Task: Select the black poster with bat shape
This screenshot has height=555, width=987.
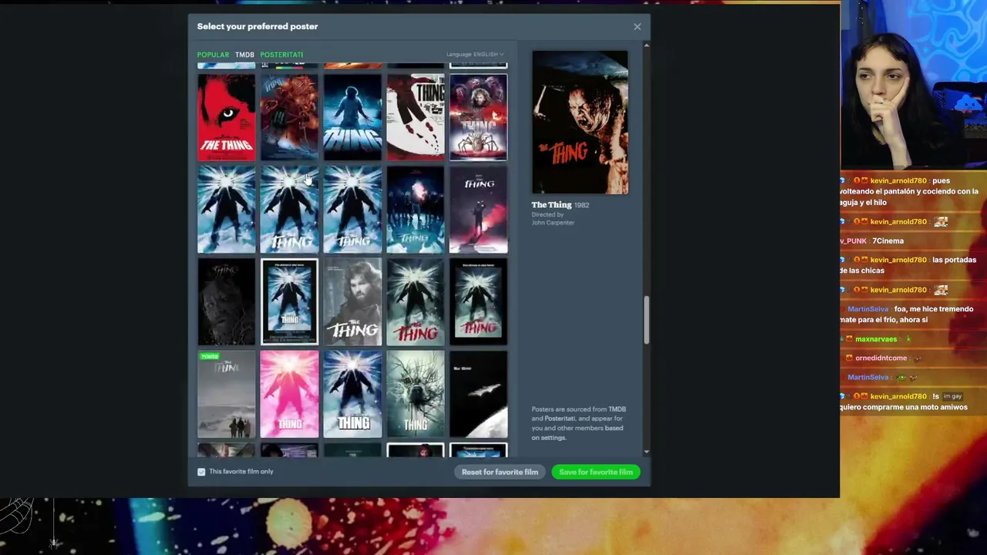Action: [478, 395]
